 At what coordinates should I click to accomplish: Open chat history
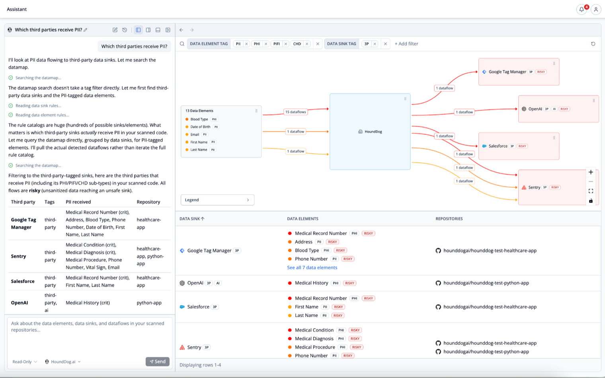[125, 30]
